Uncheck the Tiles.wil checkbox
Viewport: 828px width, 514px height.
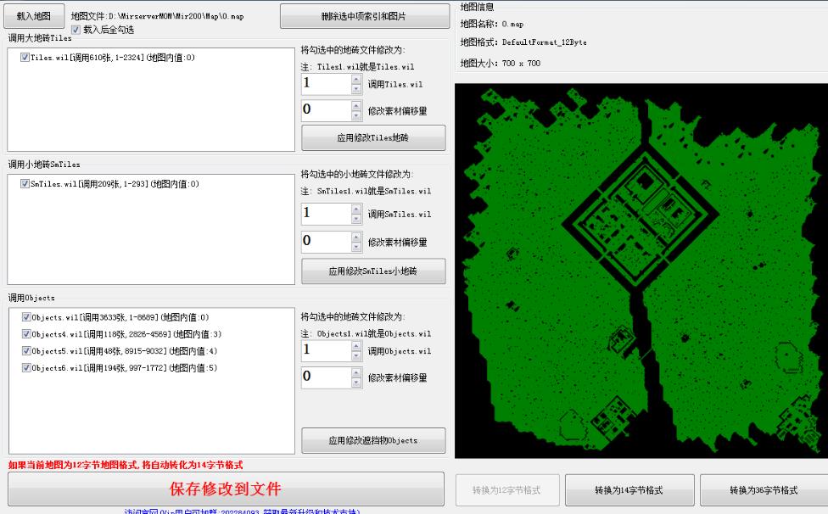(x=25, y=57)
